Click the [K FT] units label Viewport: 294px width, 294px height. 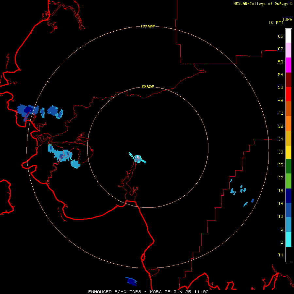click(276, 23)
